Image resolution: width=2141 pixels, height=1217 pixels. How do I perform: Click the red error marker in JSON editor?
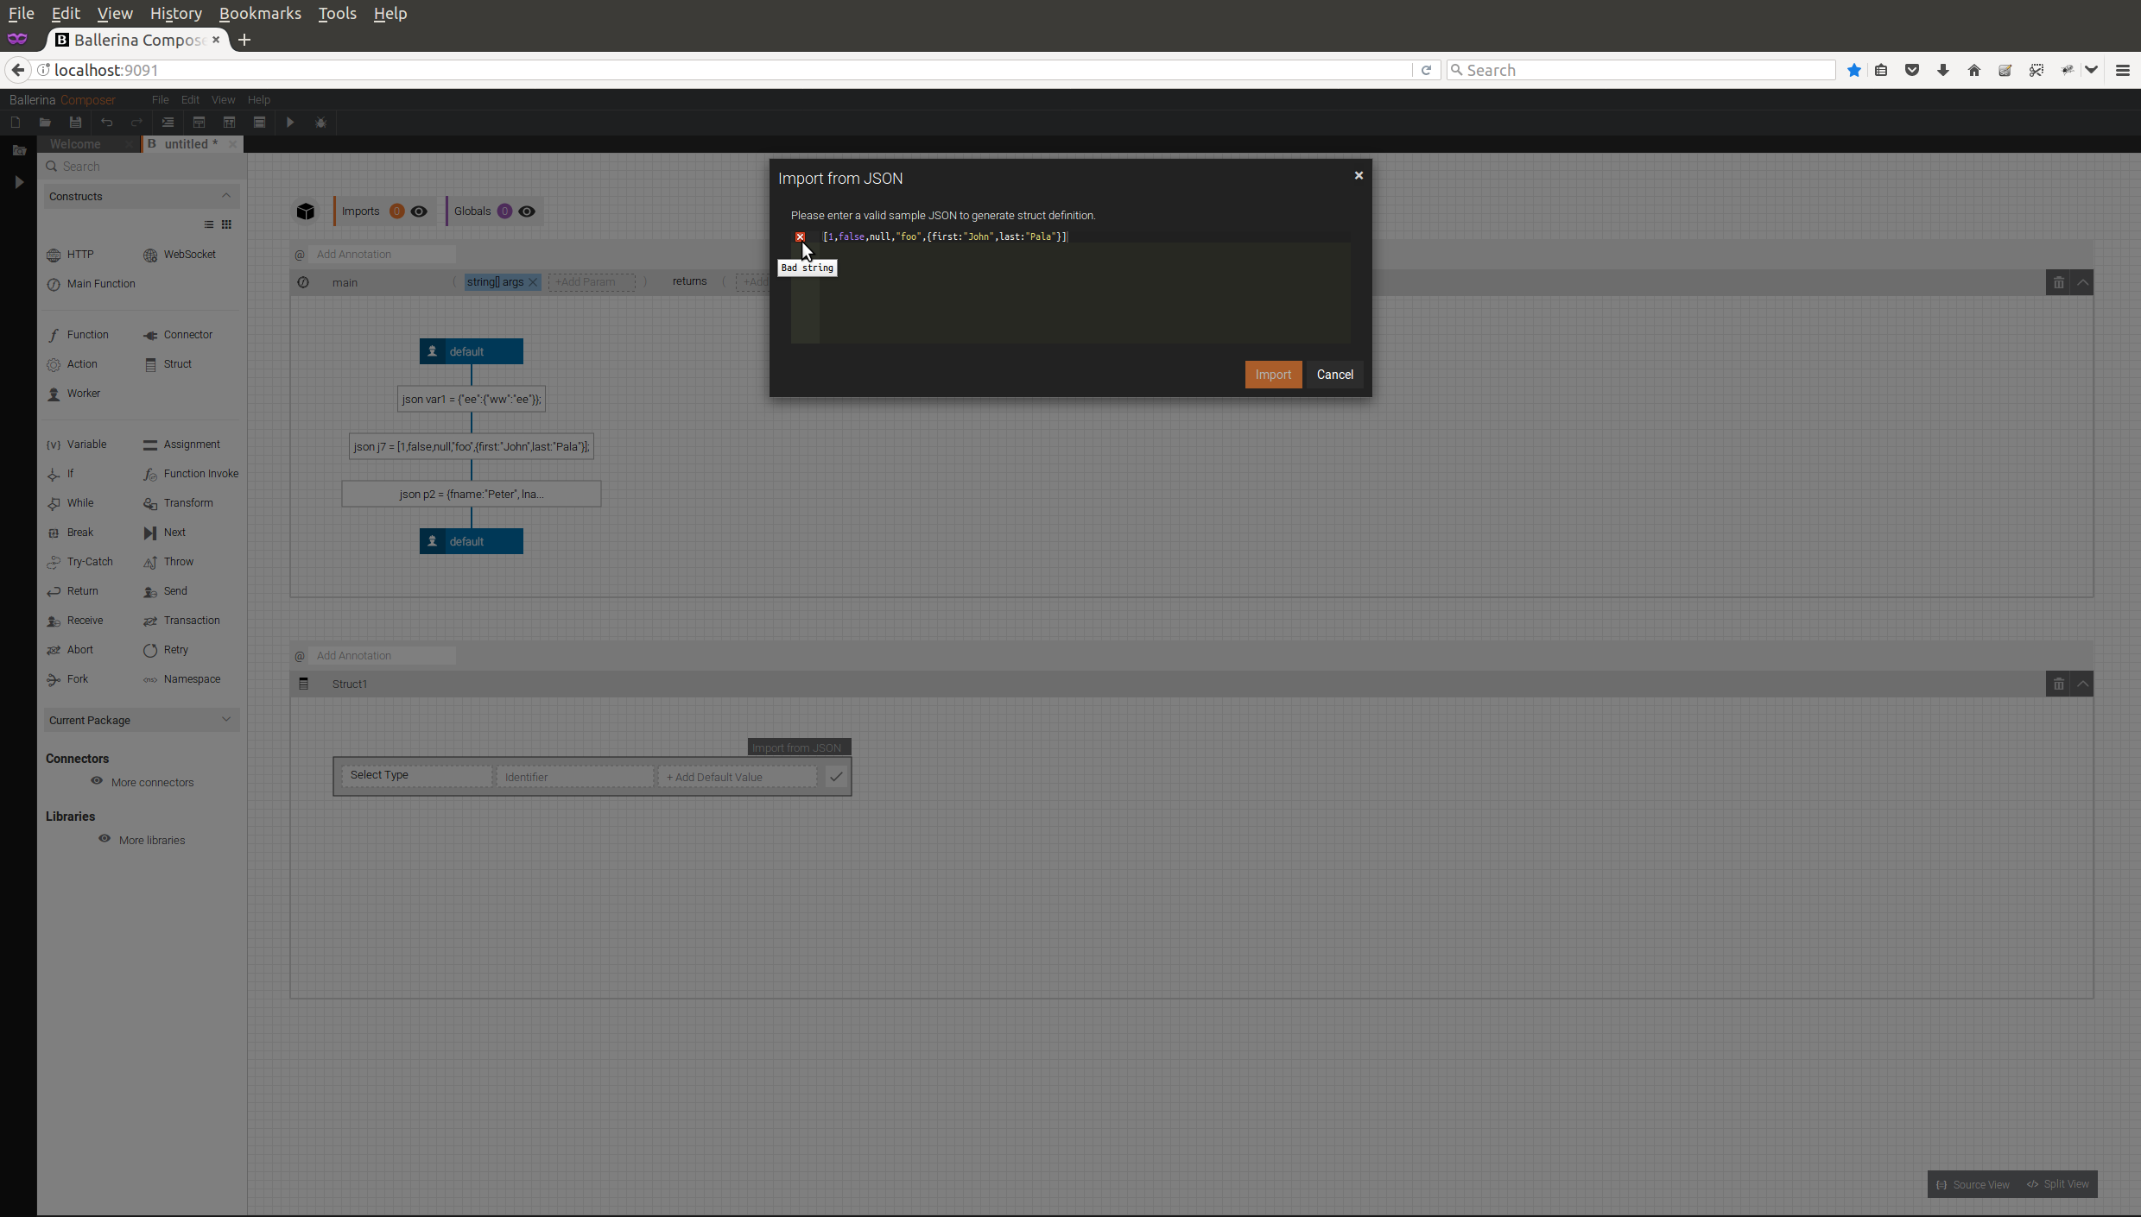pyautogui.click(x=800, y=236)
